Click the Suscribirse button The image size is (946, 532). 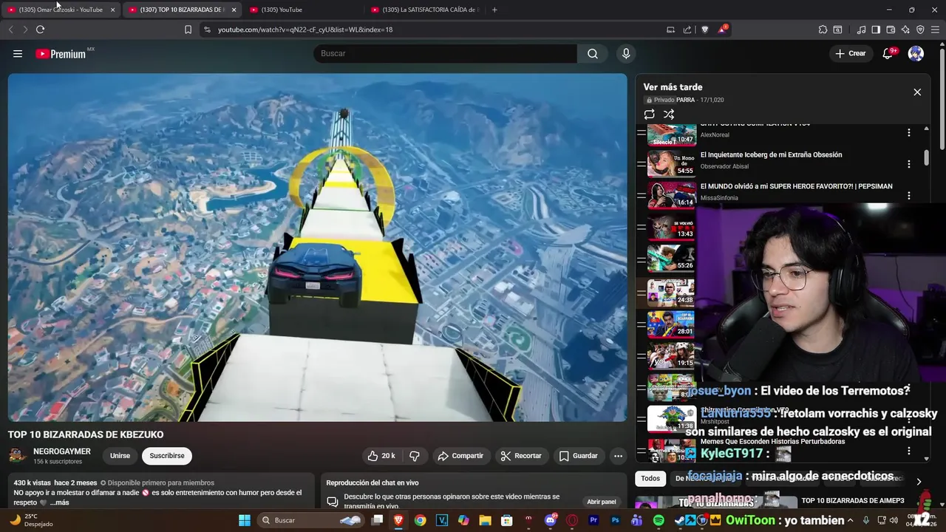[x=167, y=456]
